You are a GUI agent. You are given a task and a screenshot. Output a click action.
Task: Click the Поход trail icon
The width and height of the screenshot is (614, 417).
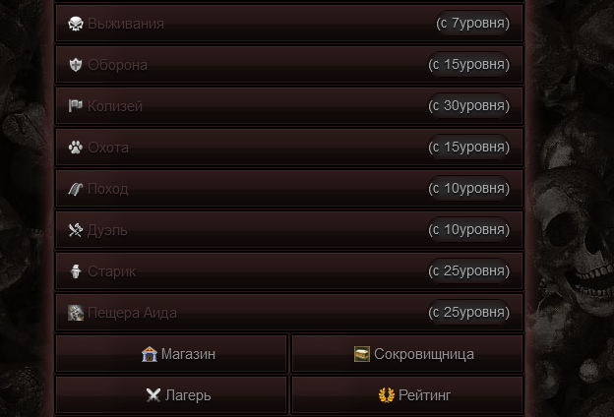point(76,189)
